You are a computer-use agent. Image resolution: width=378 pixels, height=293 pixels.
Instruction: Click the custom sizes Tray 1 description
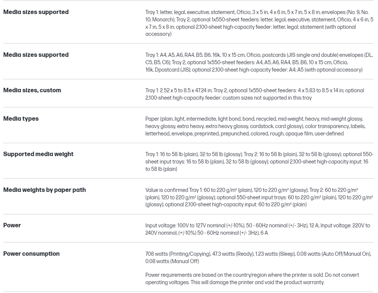coord(255,94)
